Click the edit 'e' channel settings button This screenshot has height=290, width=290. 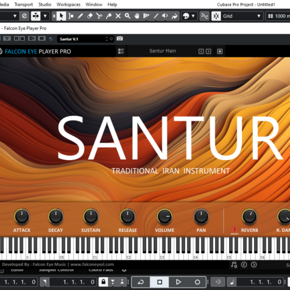(24, 16)
